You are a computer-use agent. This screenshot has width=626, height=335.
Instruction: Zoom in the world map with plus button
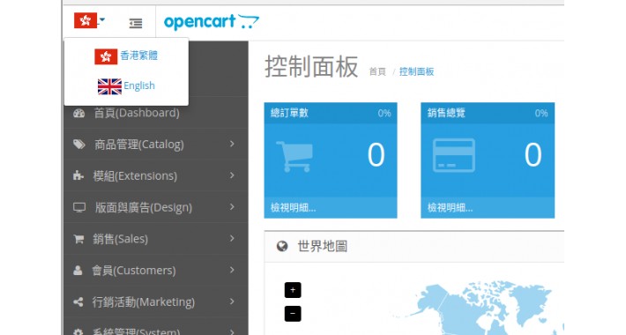293,290
